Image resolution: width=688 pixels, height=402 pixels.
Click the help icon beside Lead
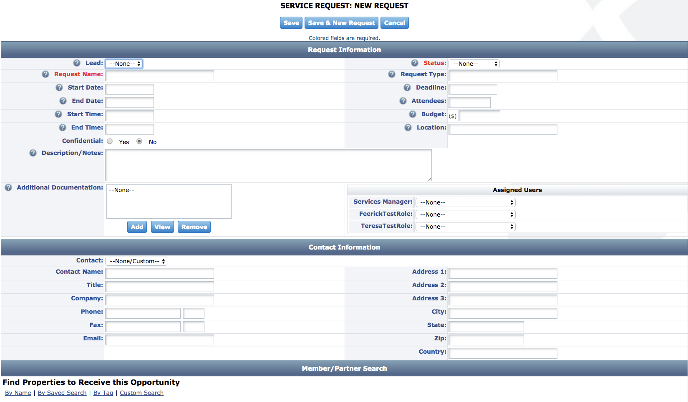77,63
